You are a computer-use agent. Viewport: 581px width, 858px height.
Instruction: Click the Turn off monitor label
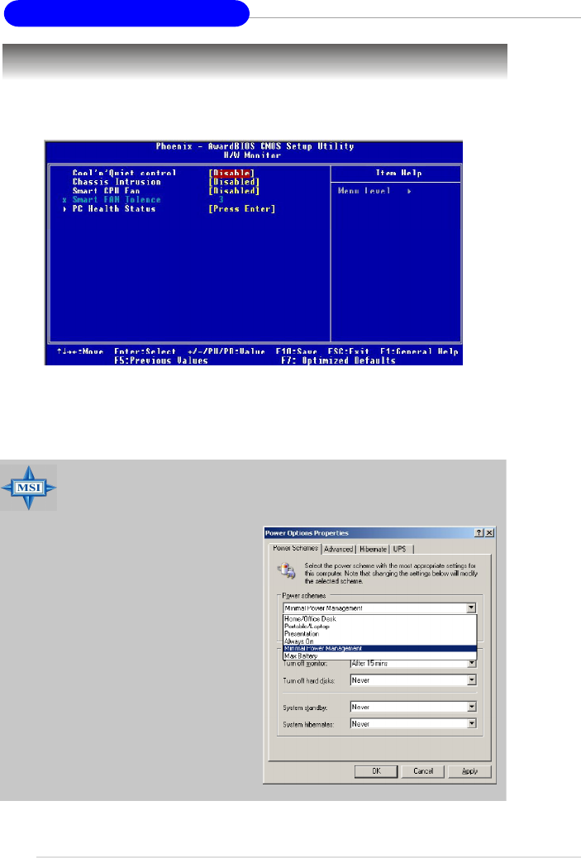coord(305,664)
